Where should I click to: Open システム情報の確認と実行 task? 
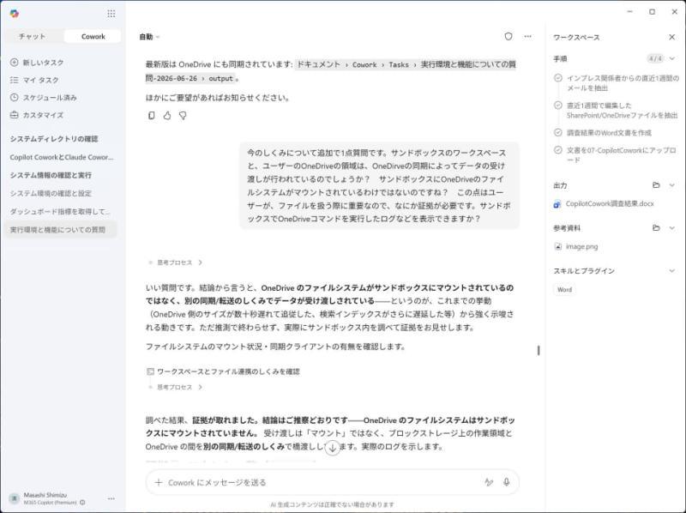51,175
